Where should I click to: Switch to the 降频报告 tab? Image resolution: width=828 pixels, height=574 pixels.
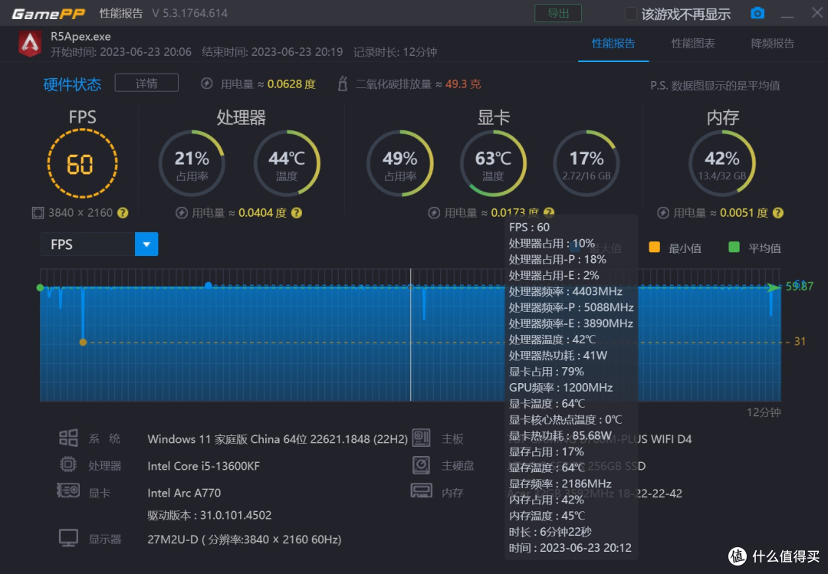click(x=772, y=44)
